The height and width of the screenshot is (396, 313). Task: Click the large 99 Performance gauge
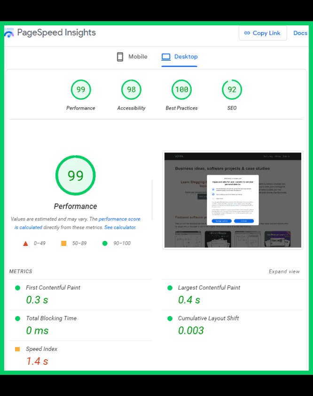(76, 175)
